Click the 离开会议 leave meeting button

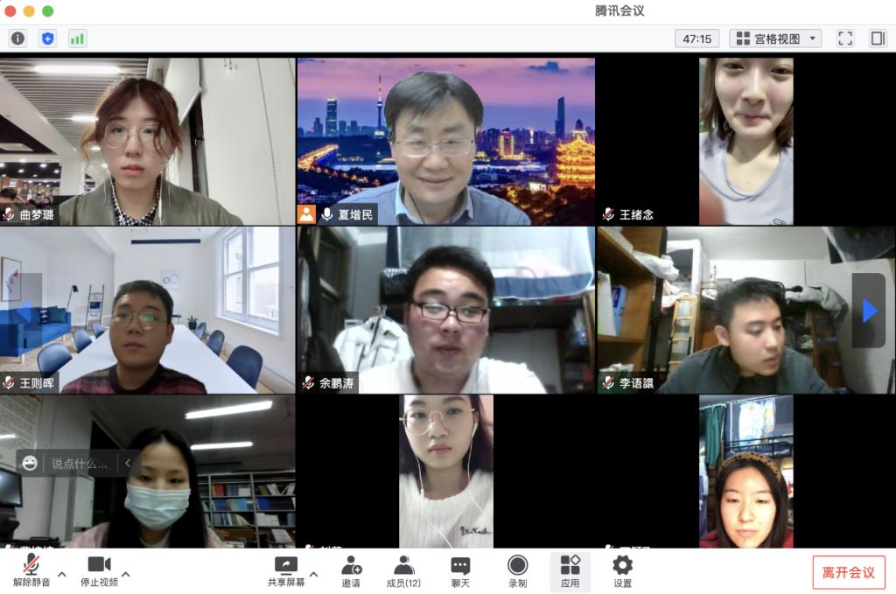(x=848, y=572)
